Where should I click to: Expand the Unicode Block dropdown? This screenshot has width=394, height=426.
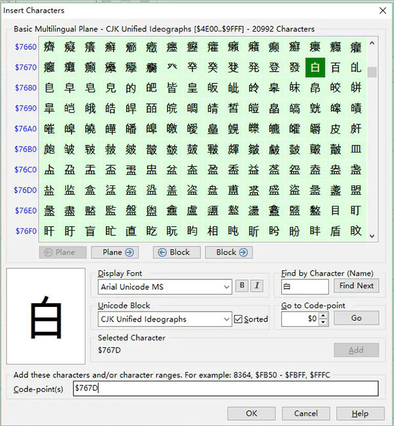point(227,319)
